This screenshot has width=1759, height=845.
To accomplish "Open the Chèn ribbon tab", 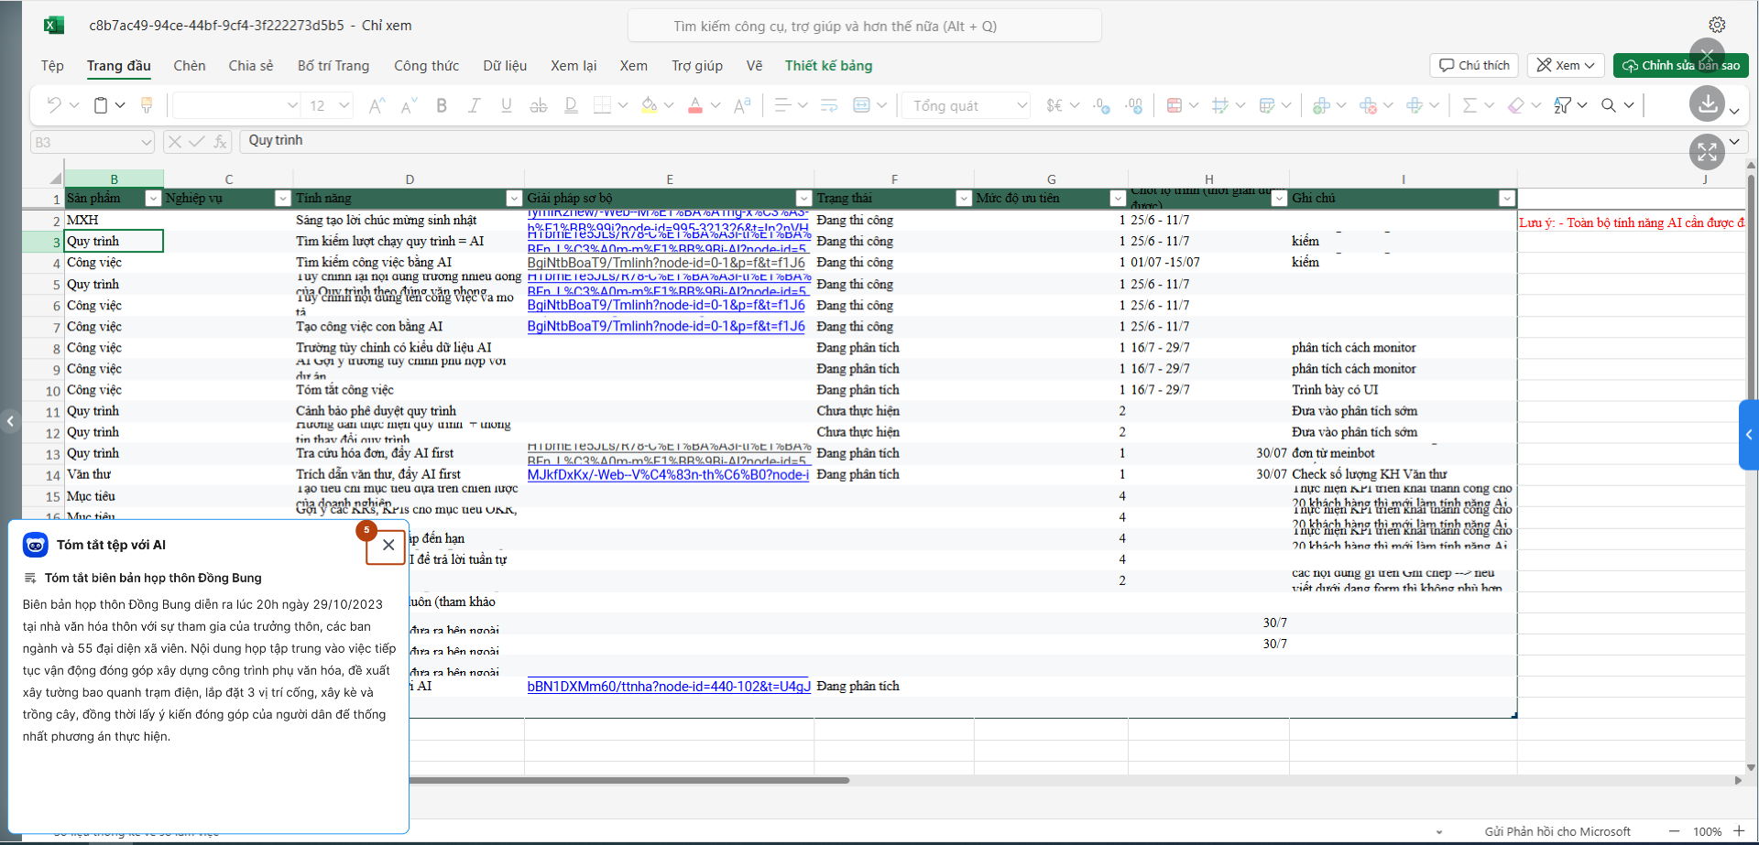I will 190,66.
